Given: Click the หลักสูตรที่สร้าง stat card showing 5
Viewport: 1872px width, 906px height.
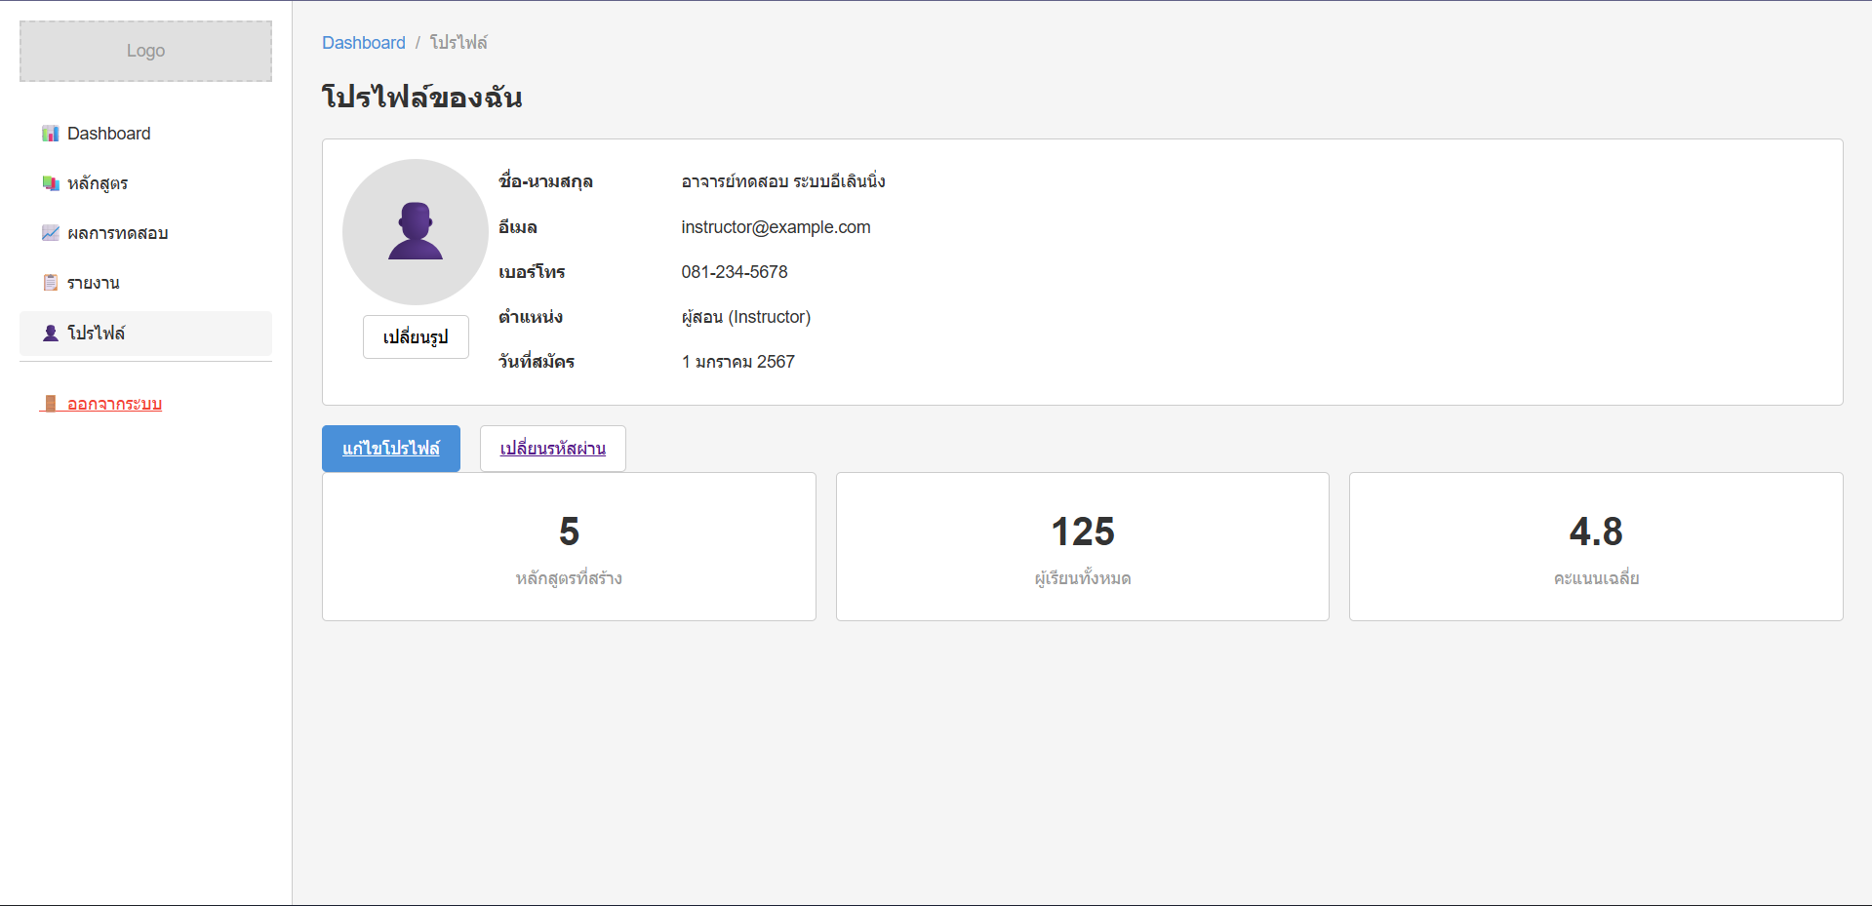Looking at the screenshot, I should click(569, 546).
